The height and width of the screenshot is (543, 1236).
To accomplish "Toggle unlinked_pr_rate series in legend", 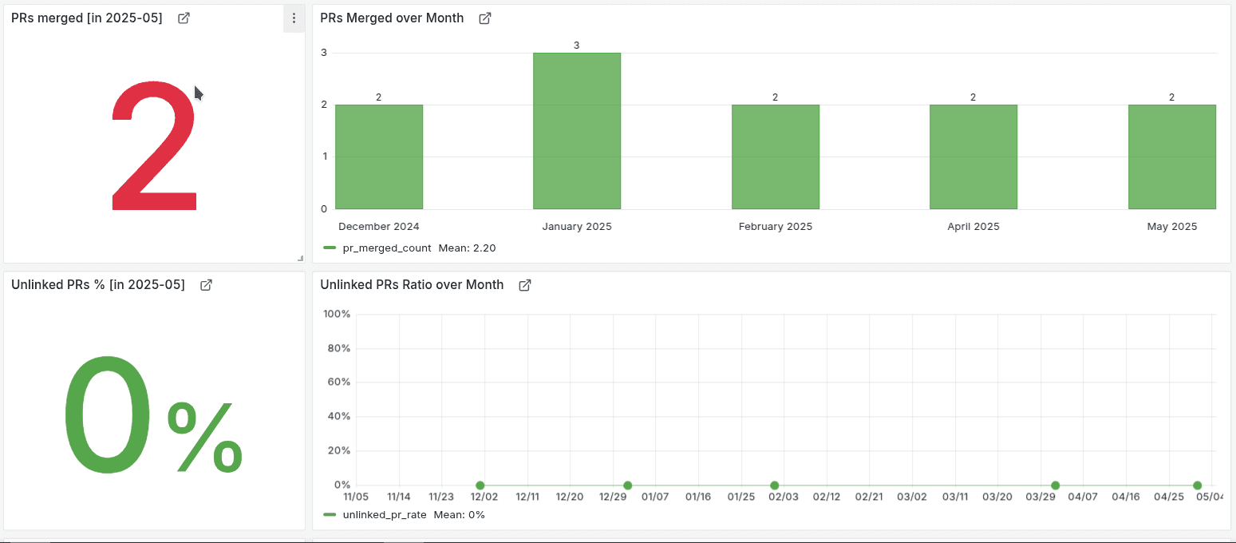I will (384, 515).
